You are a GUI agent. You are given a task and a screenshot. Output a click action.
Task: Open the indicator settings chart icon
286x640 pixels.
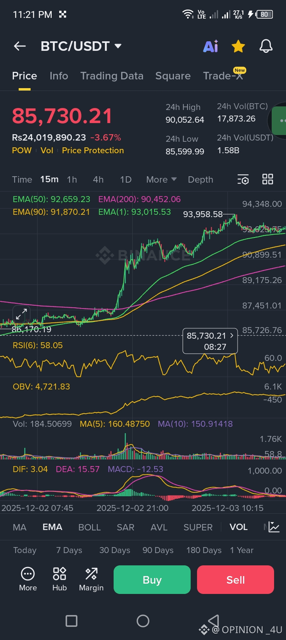pos(274,527)
